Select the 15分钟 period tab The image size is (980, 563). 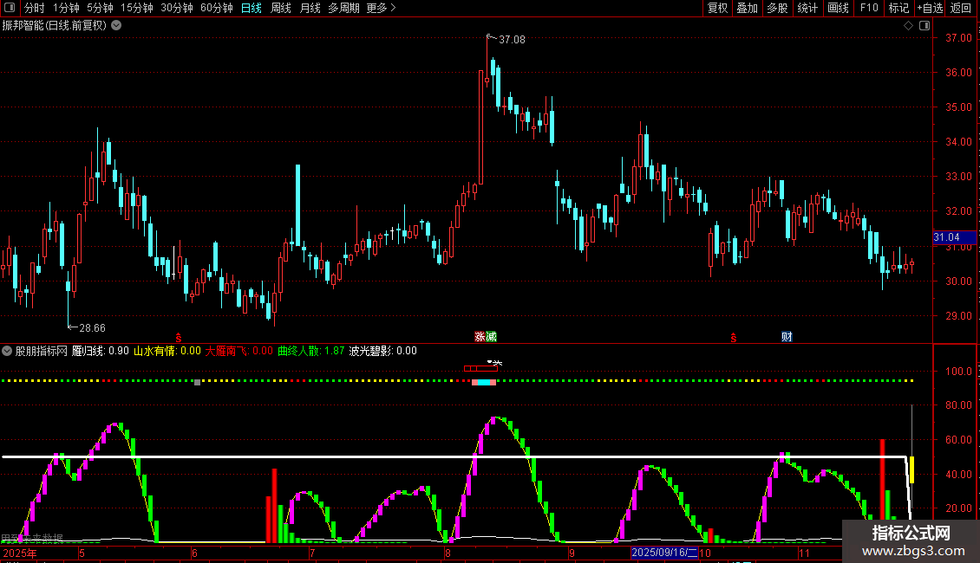click(x=136, y=8)
